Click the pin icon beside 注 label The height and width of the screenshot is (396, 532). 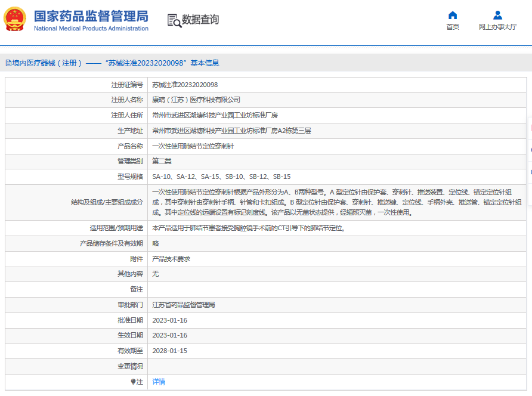point(134,381)
